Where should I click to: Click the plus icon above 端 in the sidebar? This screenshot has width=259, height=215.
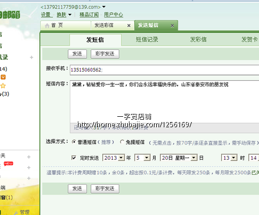(29, 178)
